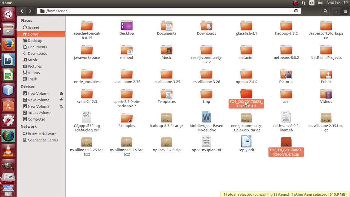This screenshot has height=197, width=350.
Task: Click the /home/code location field
Action: (169, 11)
